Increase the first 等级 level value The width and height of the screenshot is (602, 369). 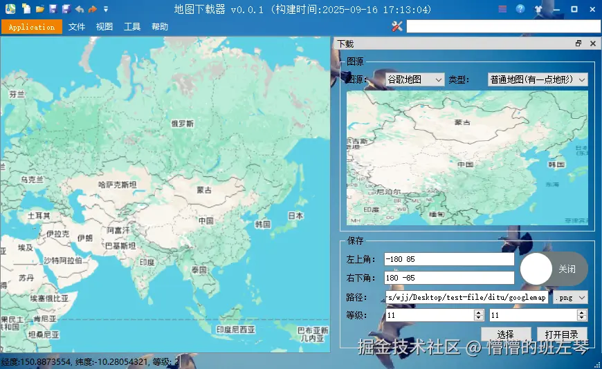tap(478, 312)
